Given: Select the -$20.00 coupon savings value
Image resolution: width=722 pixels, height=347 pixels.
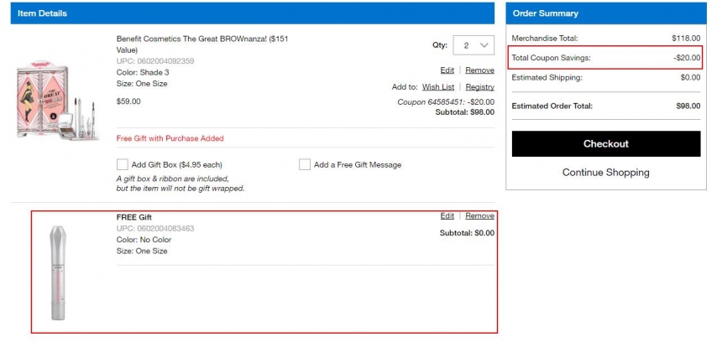Looking at the screenshot, I should click(x=686, y=58).
